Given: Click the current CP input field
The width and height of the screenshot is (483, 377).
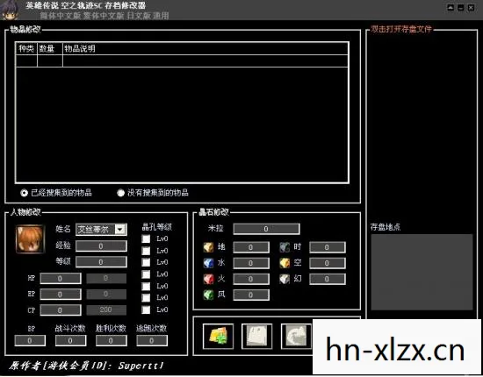Looking at the screenshot, I should tap(61, 310).
